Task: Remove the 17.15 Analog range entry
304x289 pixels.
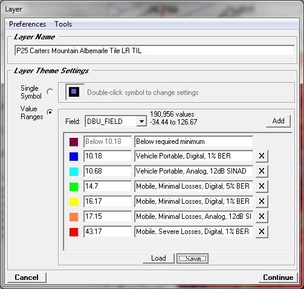Action: 262,216
